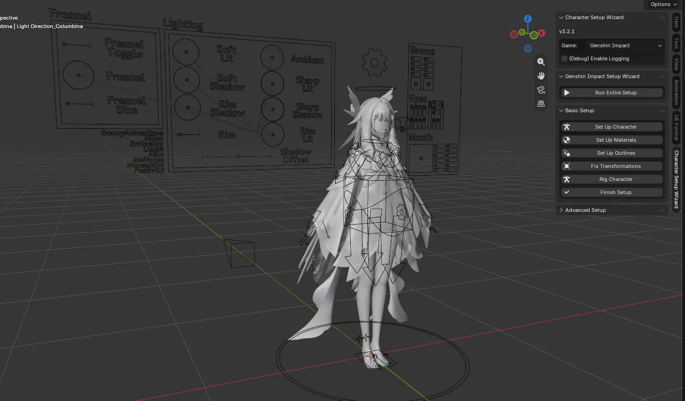Click the Finish Setup checkmark icon
This screenshot has width=685, height=401.
tap(567, 192)
